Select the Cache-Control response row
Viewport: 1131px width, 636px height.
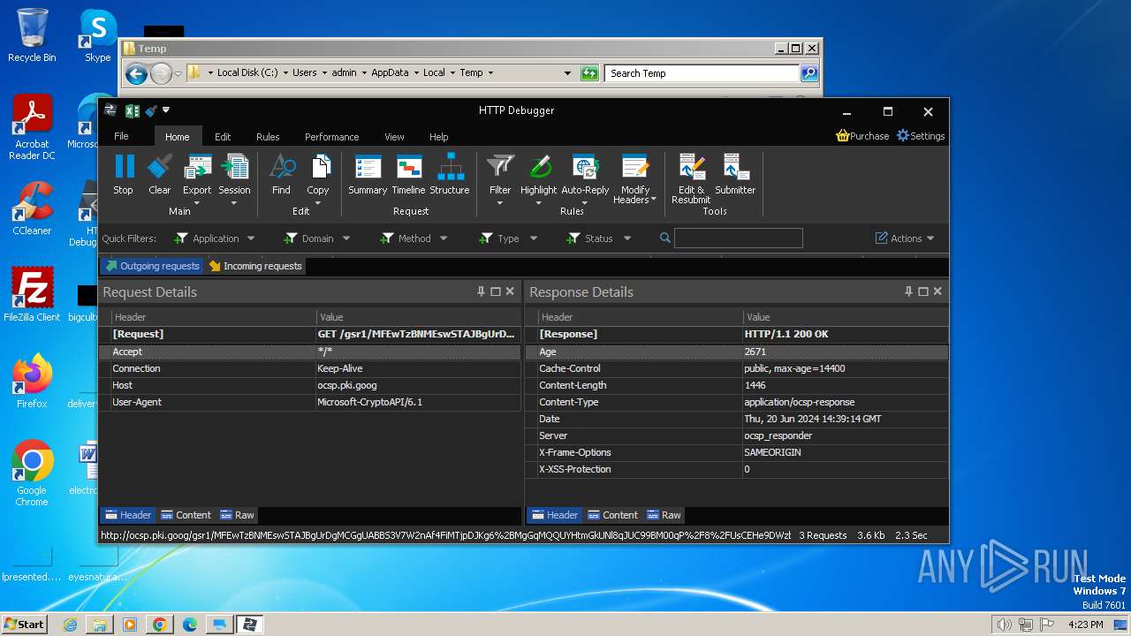pyautogui.click(x=737, y=368)
